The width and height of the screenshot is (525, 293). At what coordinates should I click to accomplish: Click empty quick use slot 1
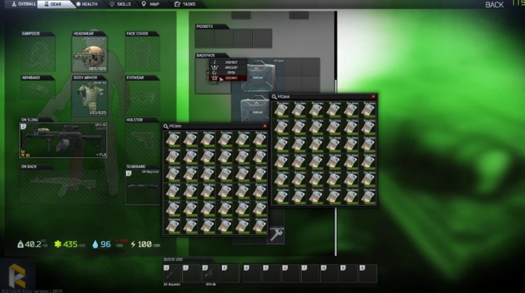[192, 273]
